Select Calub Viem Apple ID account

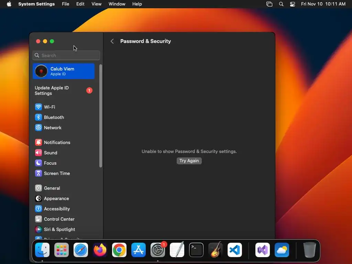[64, 71]
